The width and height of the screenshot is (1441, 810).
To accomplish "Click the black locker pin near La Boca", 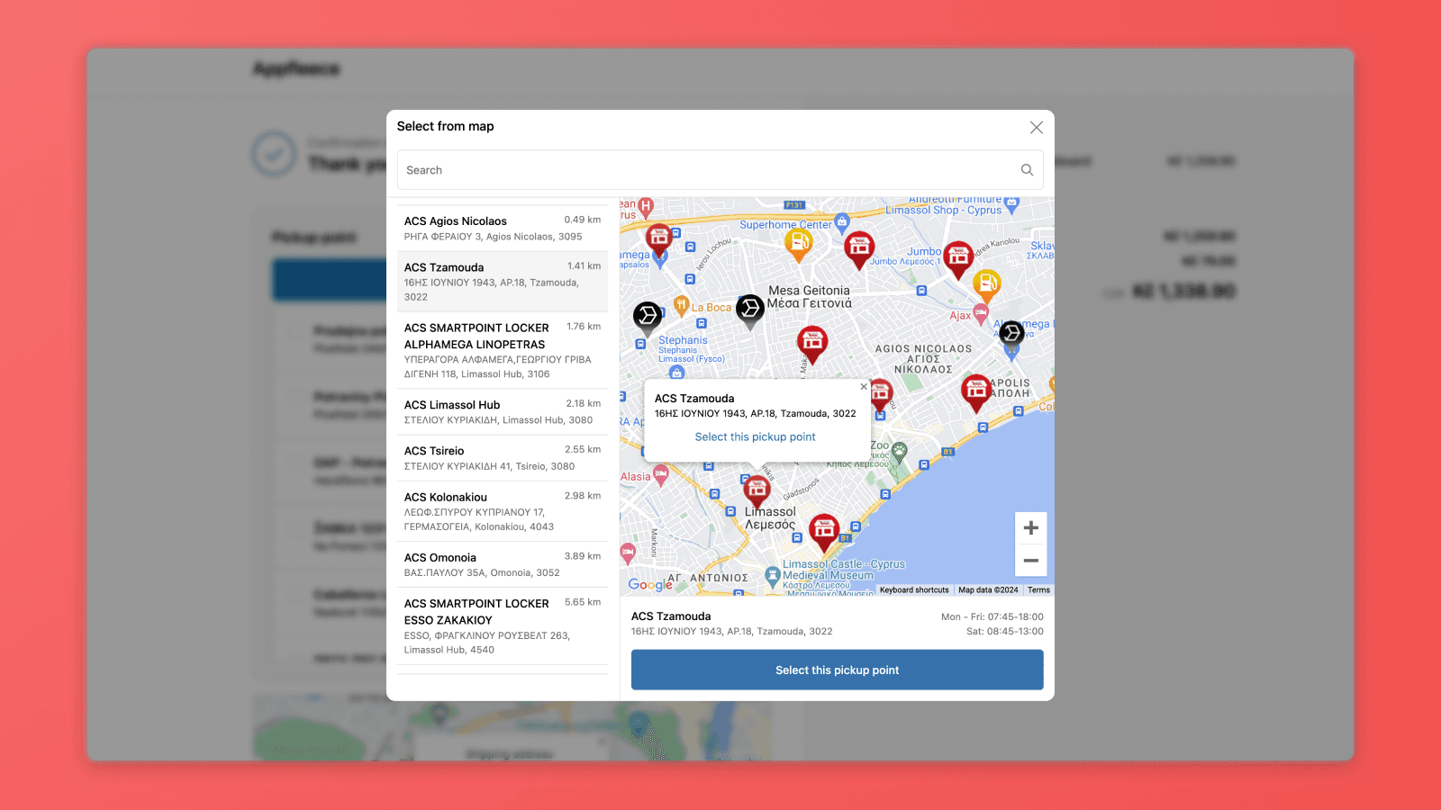I will 750,310.
